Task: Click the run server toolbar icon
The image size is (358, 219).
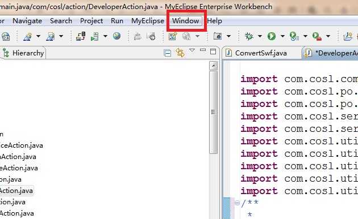Action: [94, 36]
